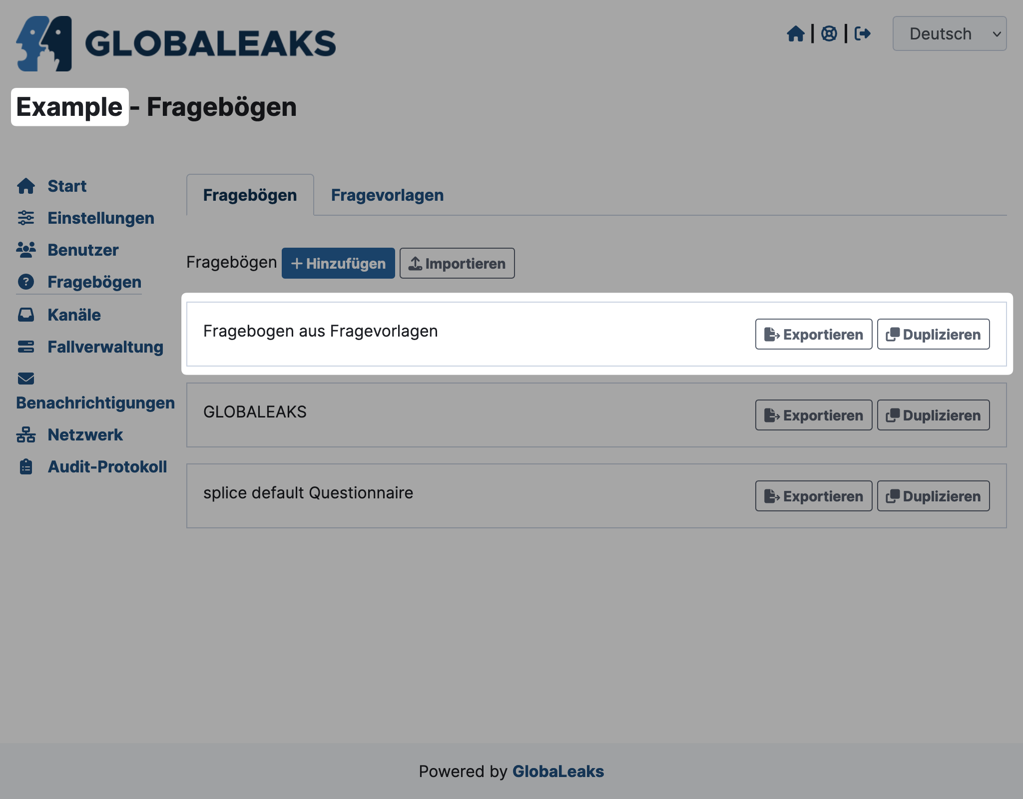Open Netzwerk in the sidebar
The width and height of the screenshot is (1023, 799).
pos(85,435)
